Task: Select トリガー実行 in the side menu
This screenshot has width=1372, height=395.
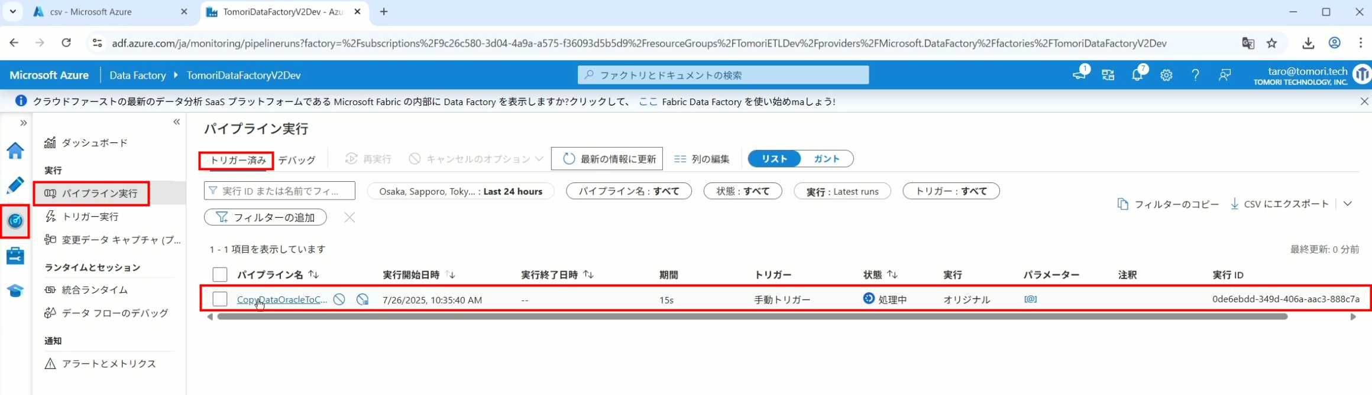Action: click(x=90, y=217)
